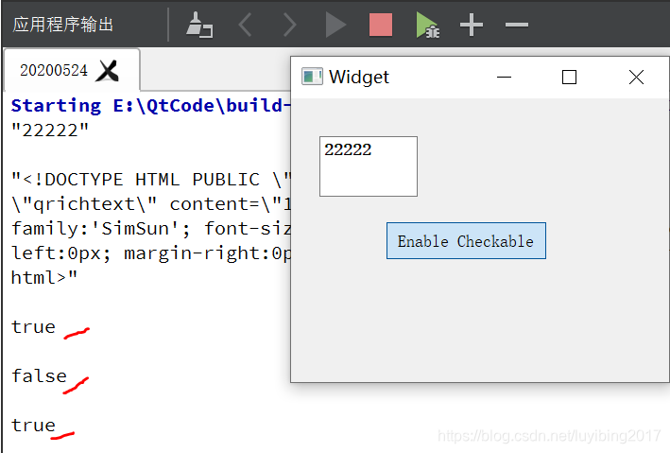Click the Widget window title text
This screenshot has width=670, height=453.
[359, 78]
